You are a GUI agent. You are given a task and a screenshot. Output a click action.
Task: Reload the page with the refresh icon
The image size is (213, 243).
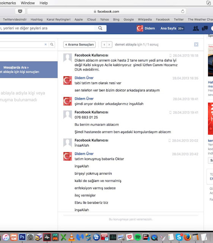click(183, 11)
